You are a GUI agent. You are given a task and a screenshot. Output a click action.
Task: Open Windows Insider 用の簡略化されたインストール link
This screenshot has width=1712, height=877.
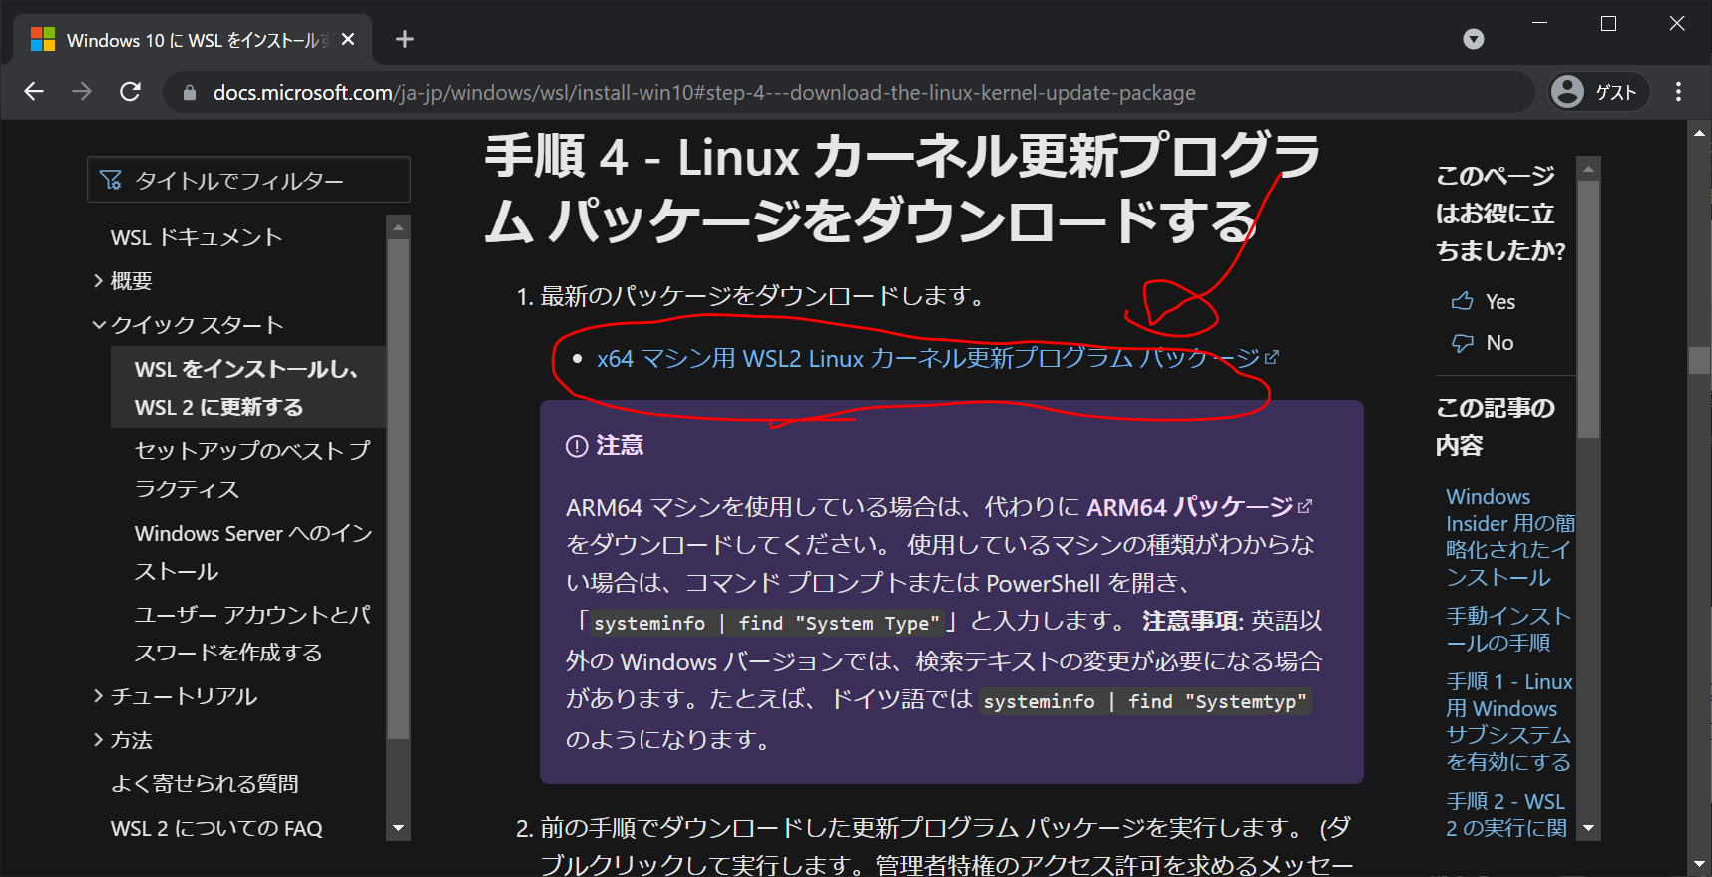[x=1509, y=537]
